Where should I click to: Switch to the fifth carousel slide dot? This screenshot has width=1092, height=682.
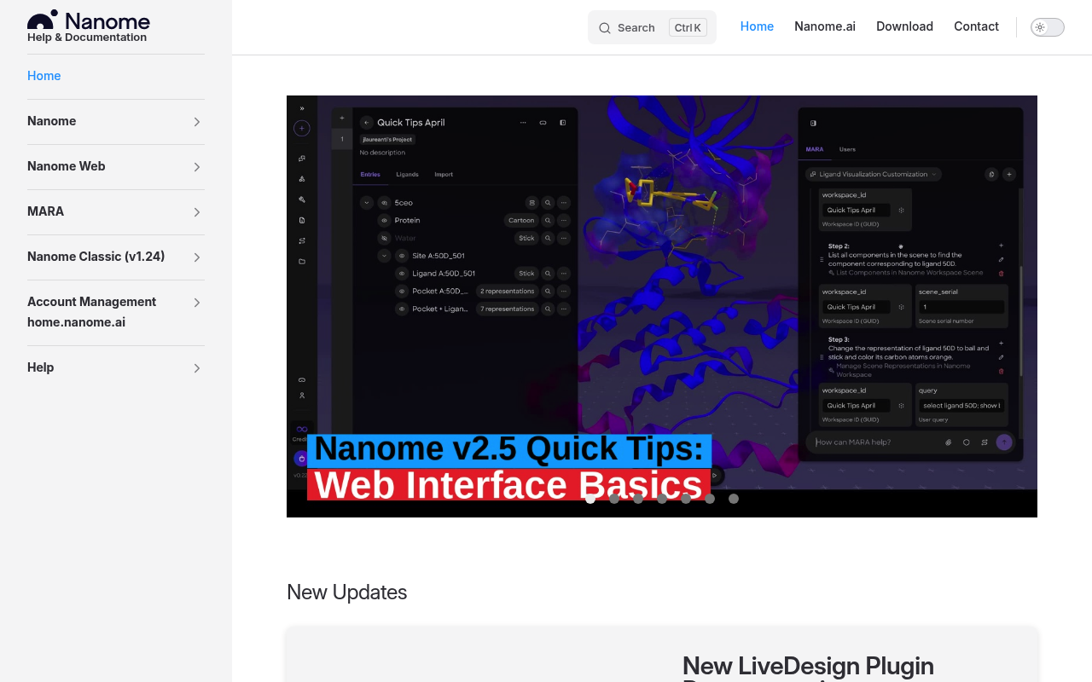pos(686,499)
